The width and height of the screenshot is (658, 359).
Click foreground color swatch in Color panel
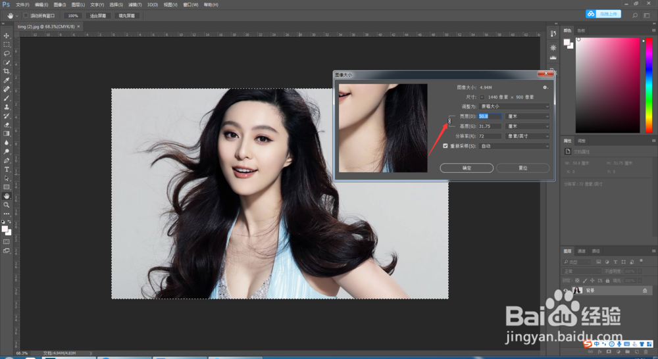point(567,42)
